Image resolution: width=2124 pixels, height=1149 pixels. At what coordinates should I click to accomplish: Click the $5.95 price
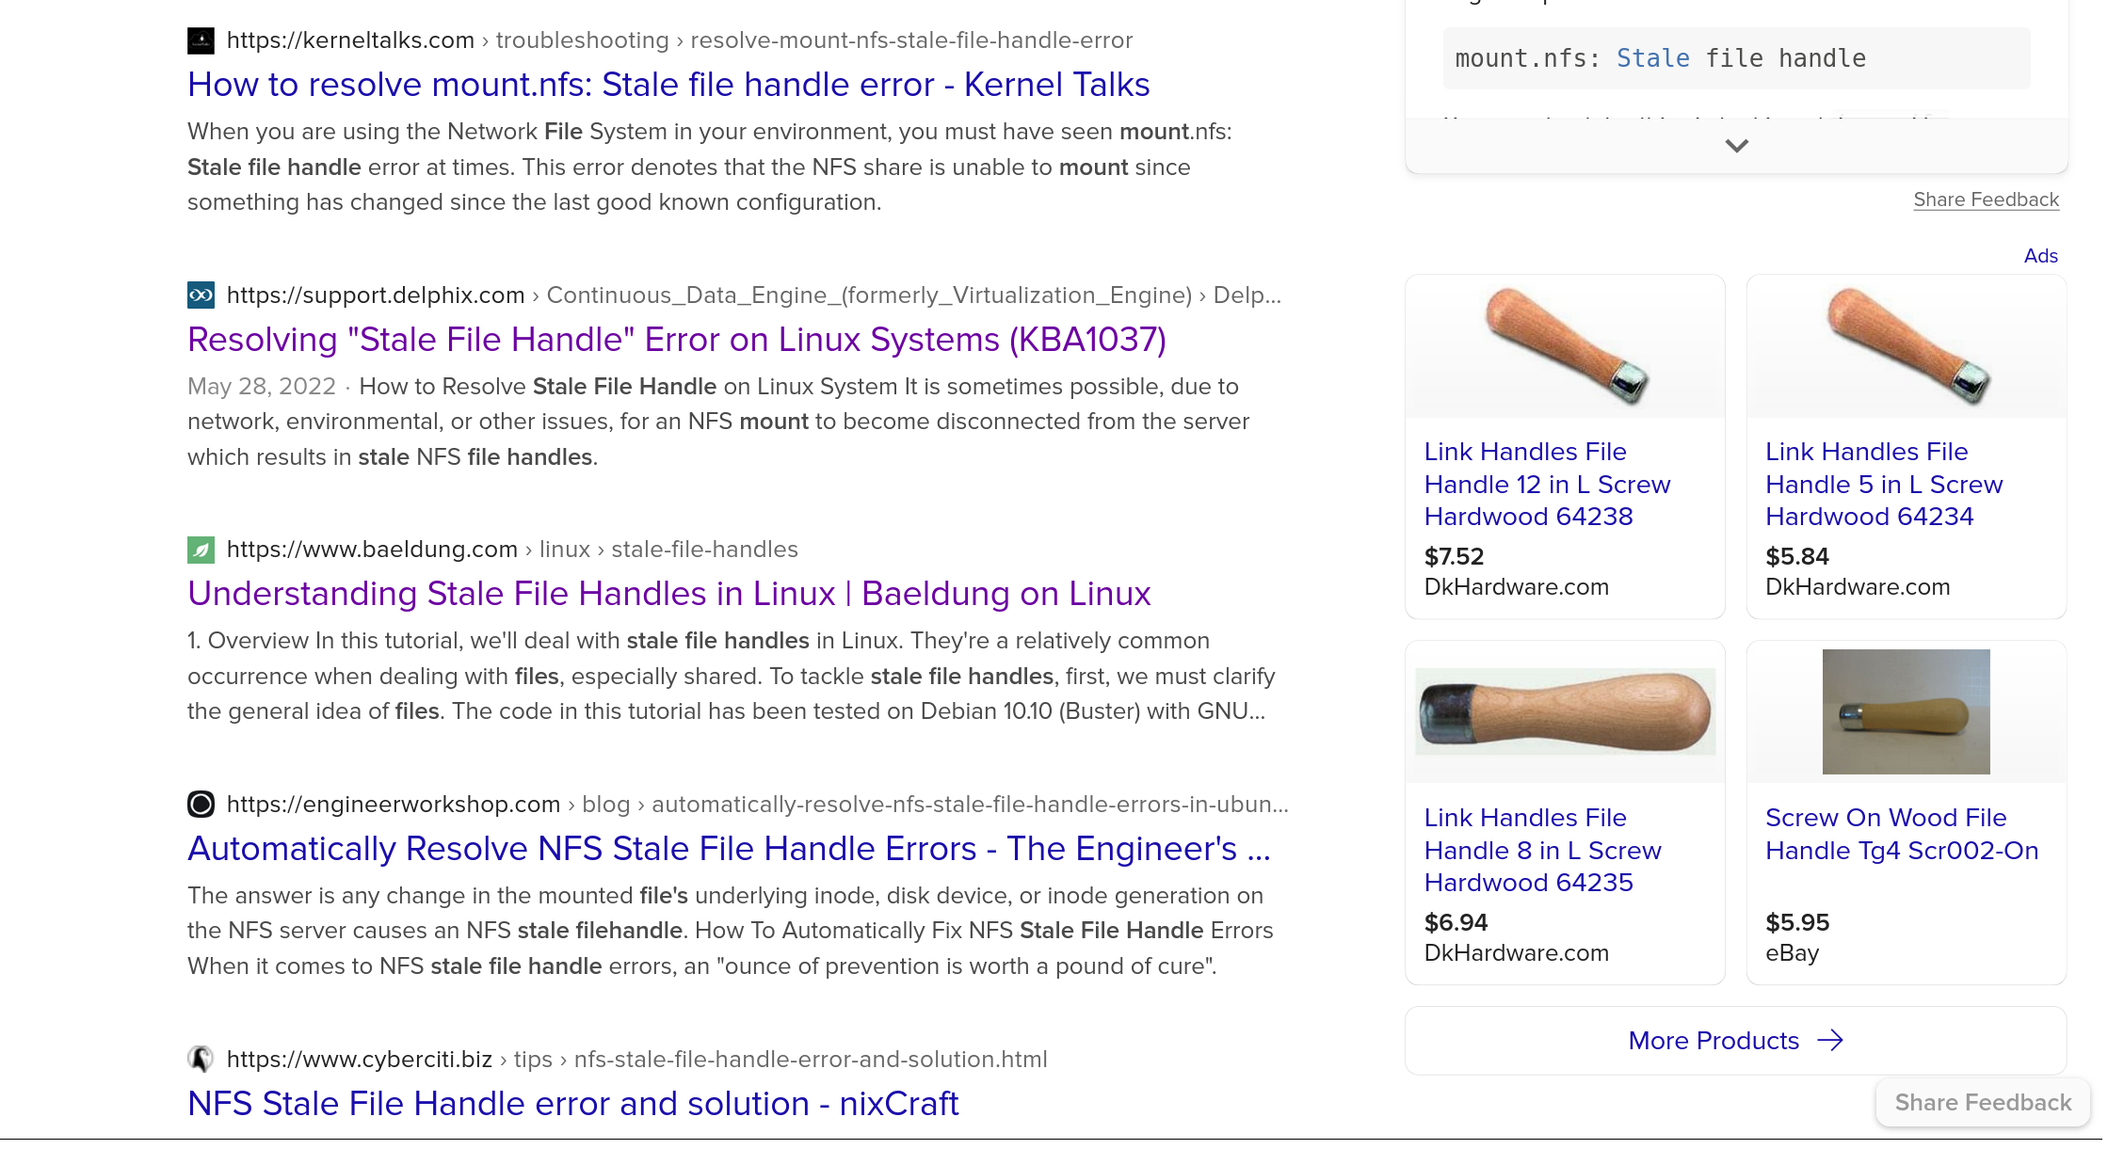[1797, 923]
